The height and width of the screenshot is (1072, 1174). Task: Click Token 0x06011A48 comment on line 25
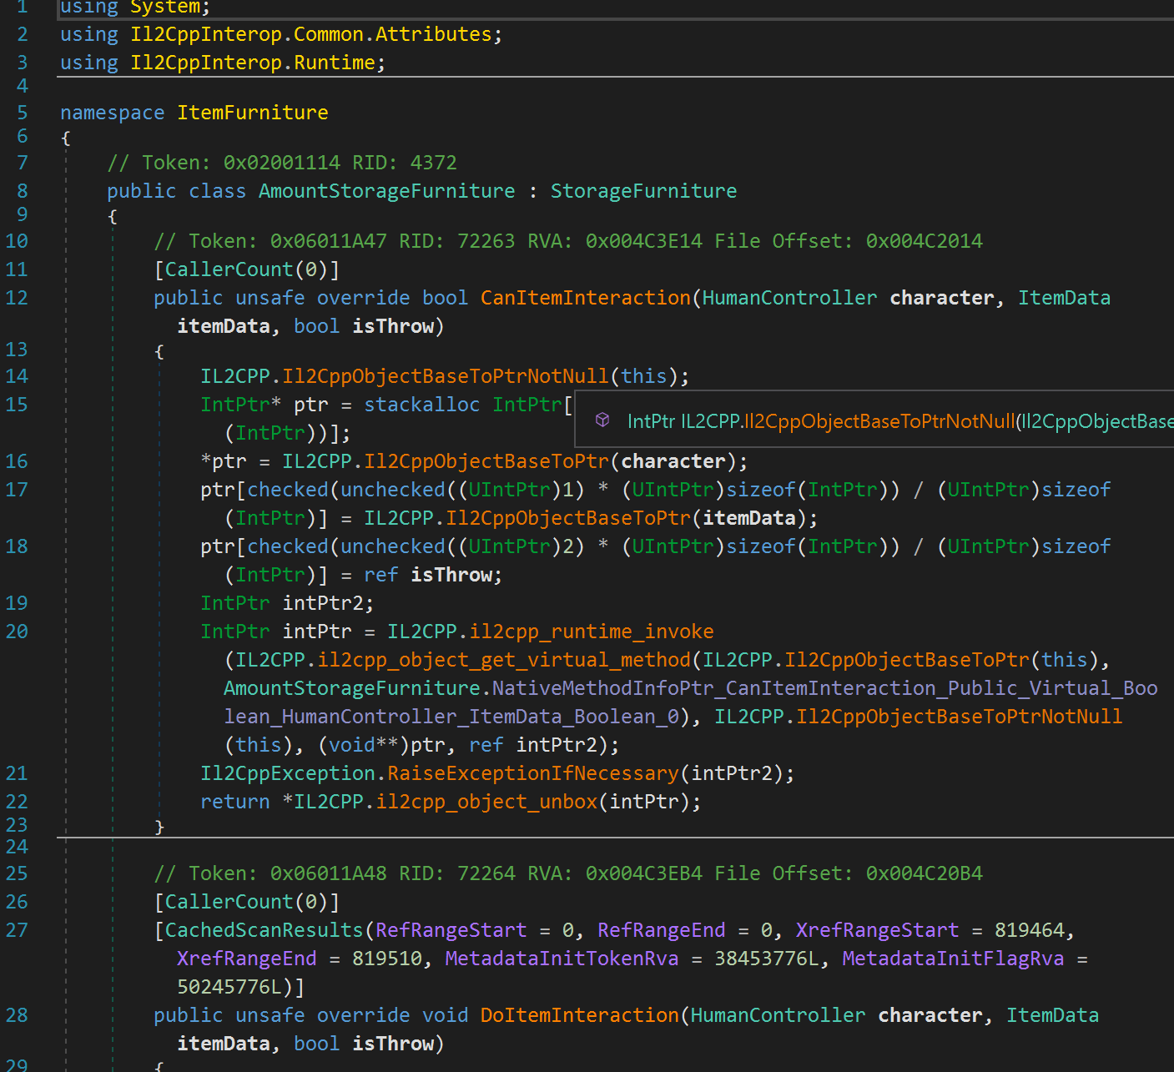(x=568, y=873)
